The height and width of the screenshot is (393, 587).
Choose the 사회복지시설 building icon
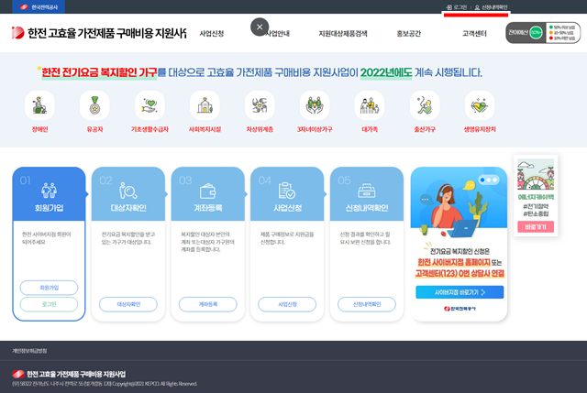coord(205,105)
